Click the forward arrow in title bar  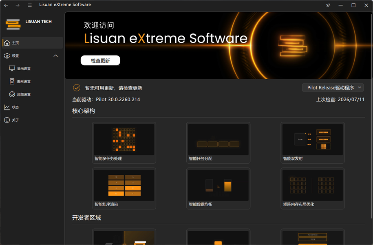pos(18,5)
